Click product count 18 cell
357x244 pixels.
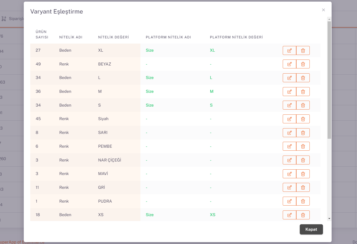[38, 215]
